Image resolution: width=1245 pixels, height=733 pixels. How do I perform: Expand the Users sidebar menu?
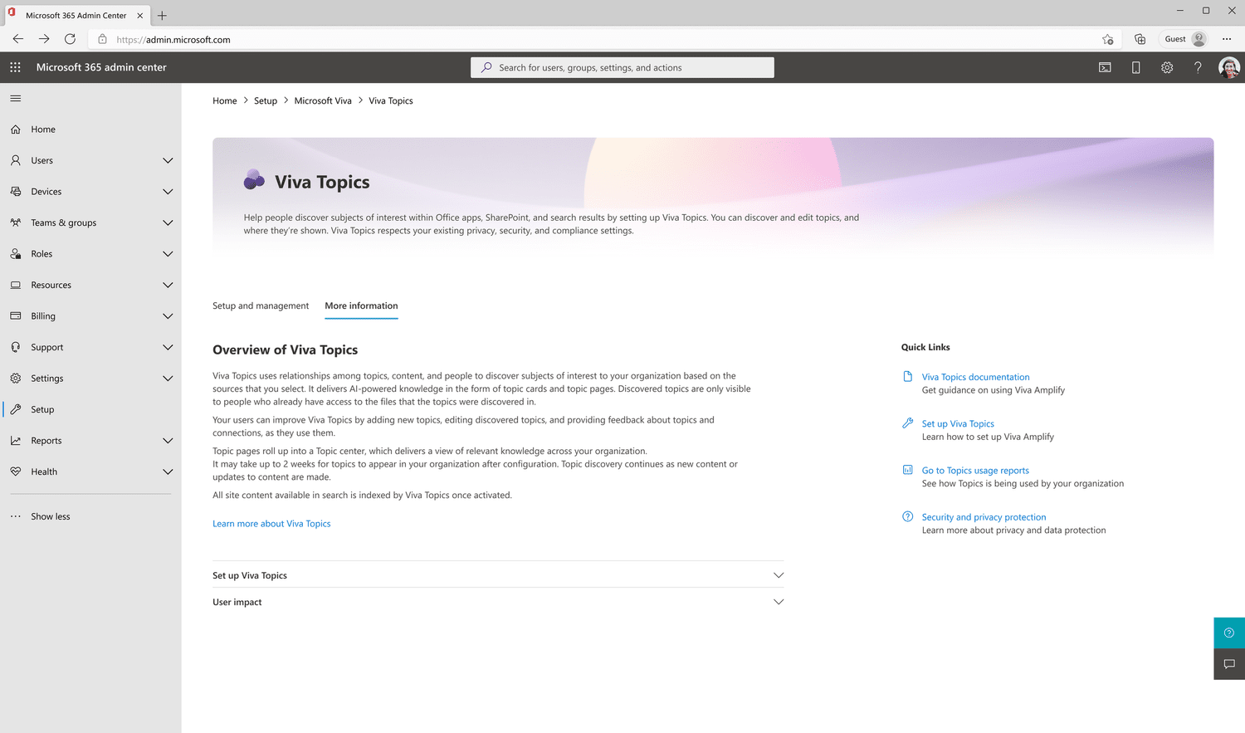click(x=168, y=160)
